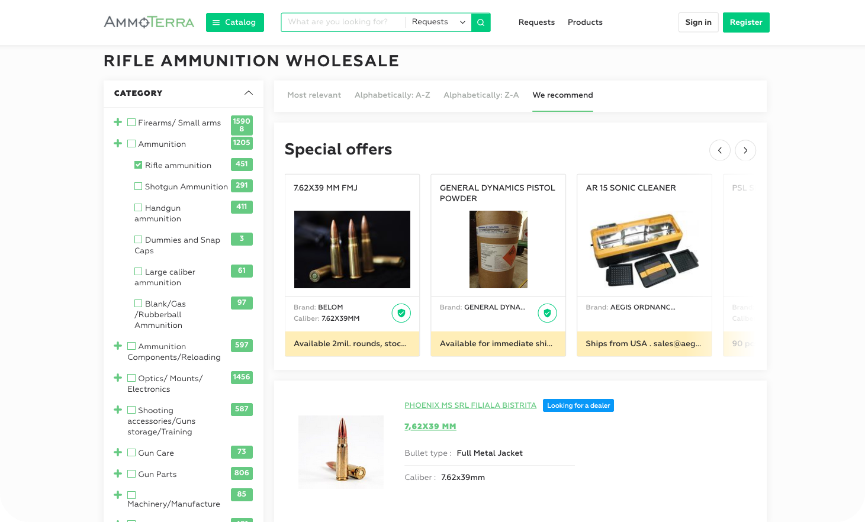Check the Shotgun Ammunition checkbox
865x522 pixels.
click(138, 186)
